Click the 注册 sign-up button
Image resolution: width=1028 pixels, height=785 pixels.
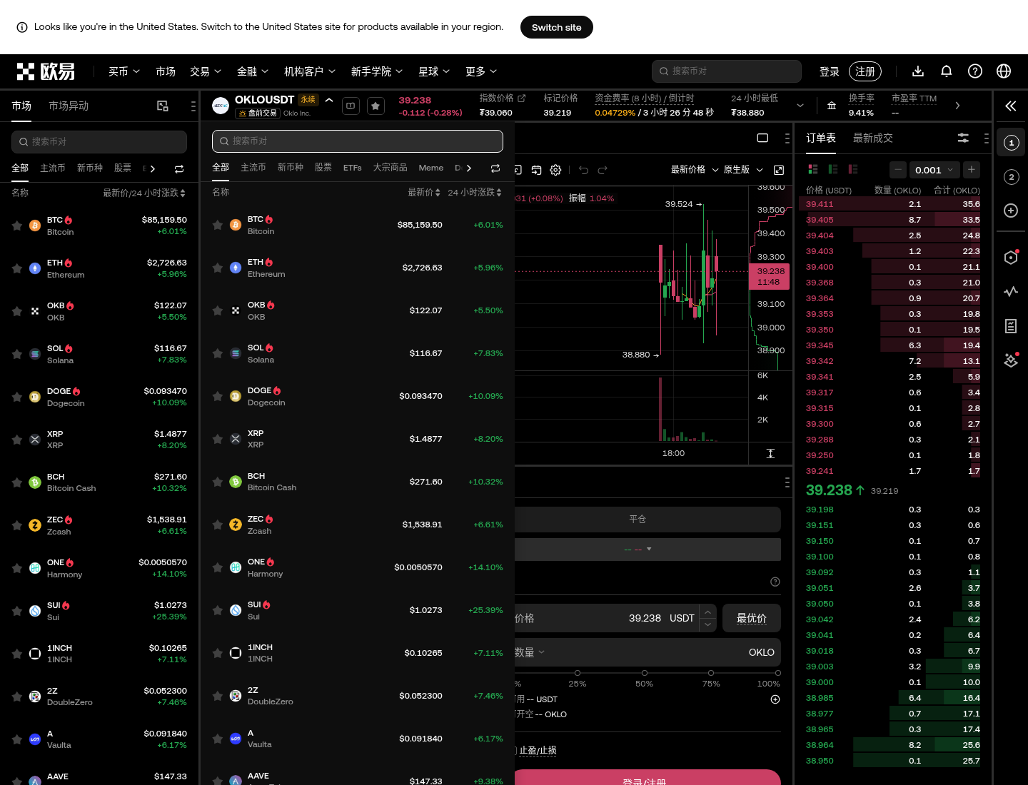tap(865, 71)
